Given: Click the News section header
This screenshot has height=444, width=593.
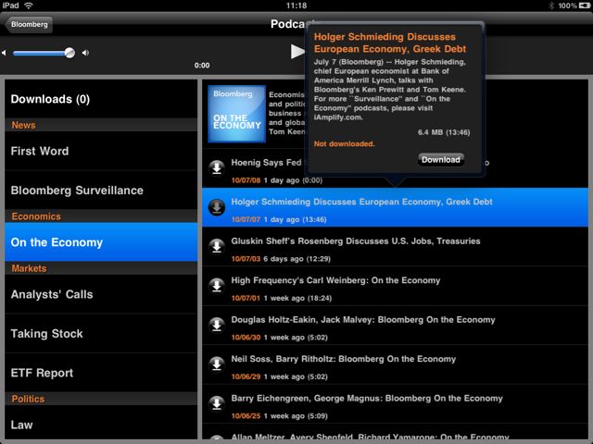Looking at the screenshot, I should [x=101, y=125].
